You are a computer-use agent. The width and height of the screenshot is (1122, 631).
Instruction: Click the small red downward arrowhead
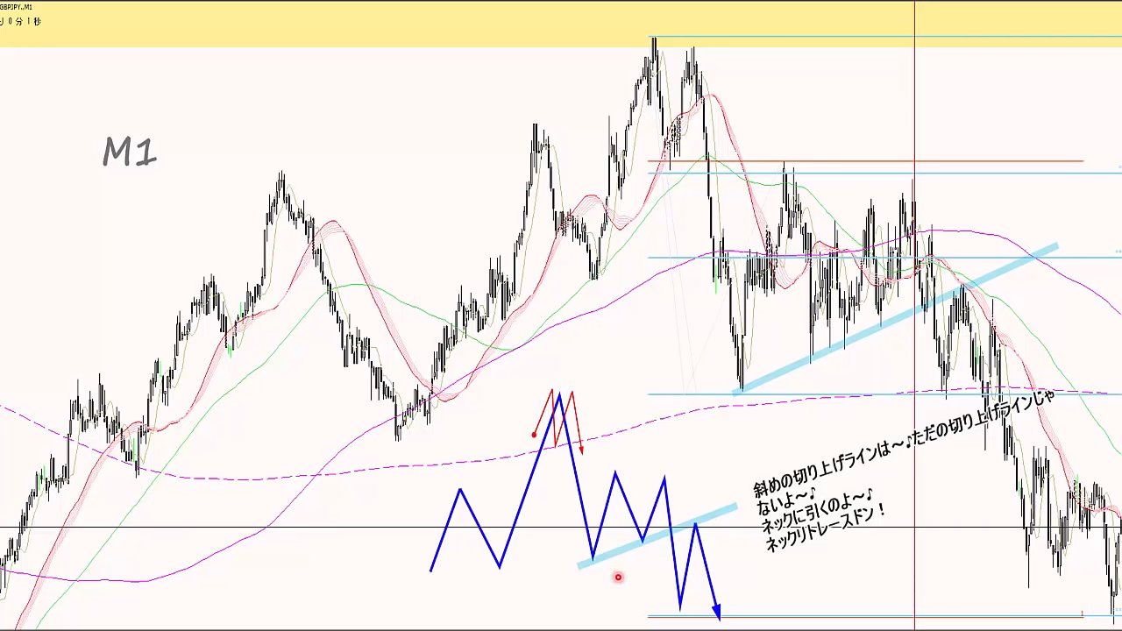[x=580, y=450]
